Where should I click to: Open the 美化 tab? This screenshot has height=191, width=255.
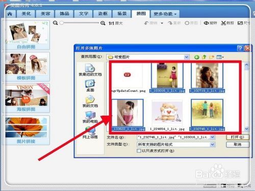26,14
